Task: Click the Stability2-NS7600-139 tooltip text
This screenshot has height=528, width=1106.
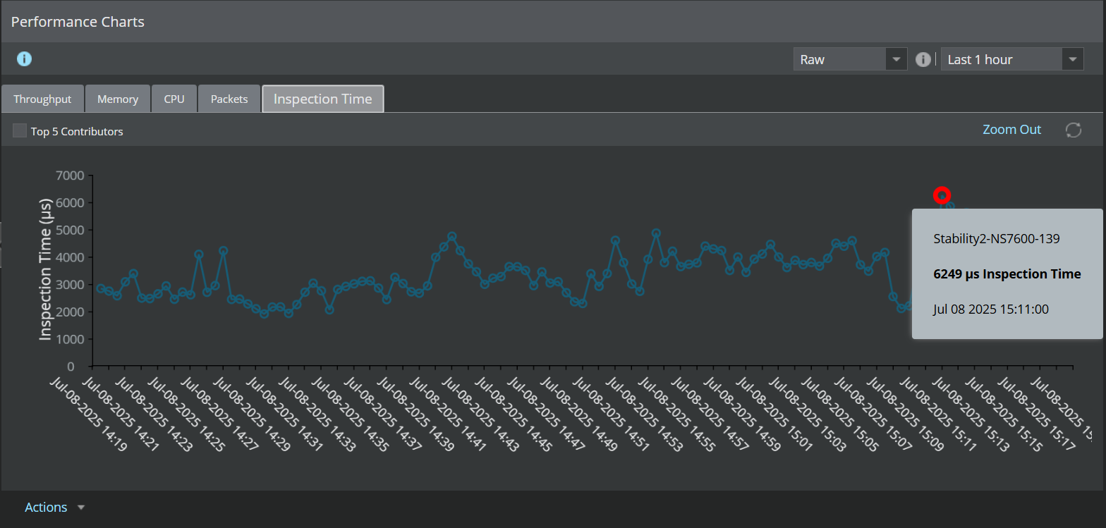Action: point(997,239)
